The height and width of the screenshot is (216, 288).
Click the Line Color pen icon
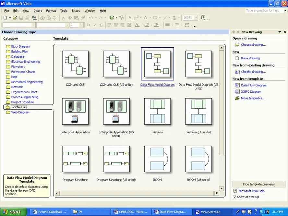coord(147,25)
